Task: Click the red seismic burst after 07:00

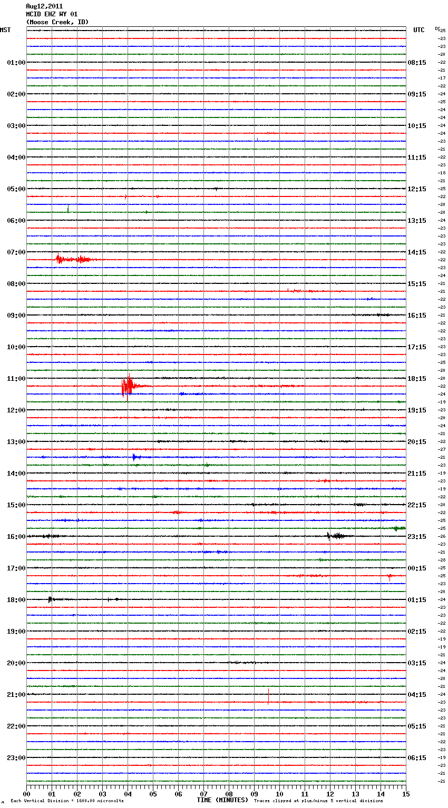Action: click(76, 259)
